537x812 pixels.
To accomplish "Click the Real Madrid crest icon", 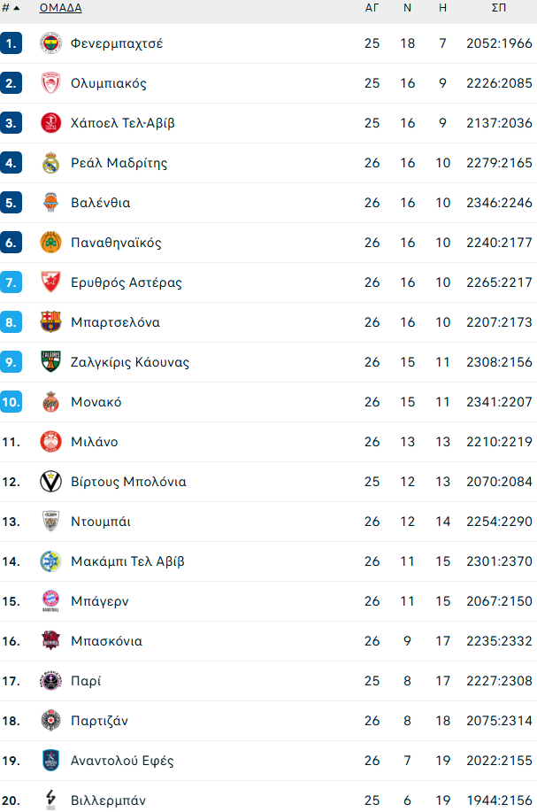I will 50,163.
